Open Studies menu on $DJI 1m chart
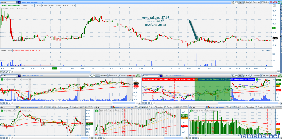 click(x=74, y=107)
